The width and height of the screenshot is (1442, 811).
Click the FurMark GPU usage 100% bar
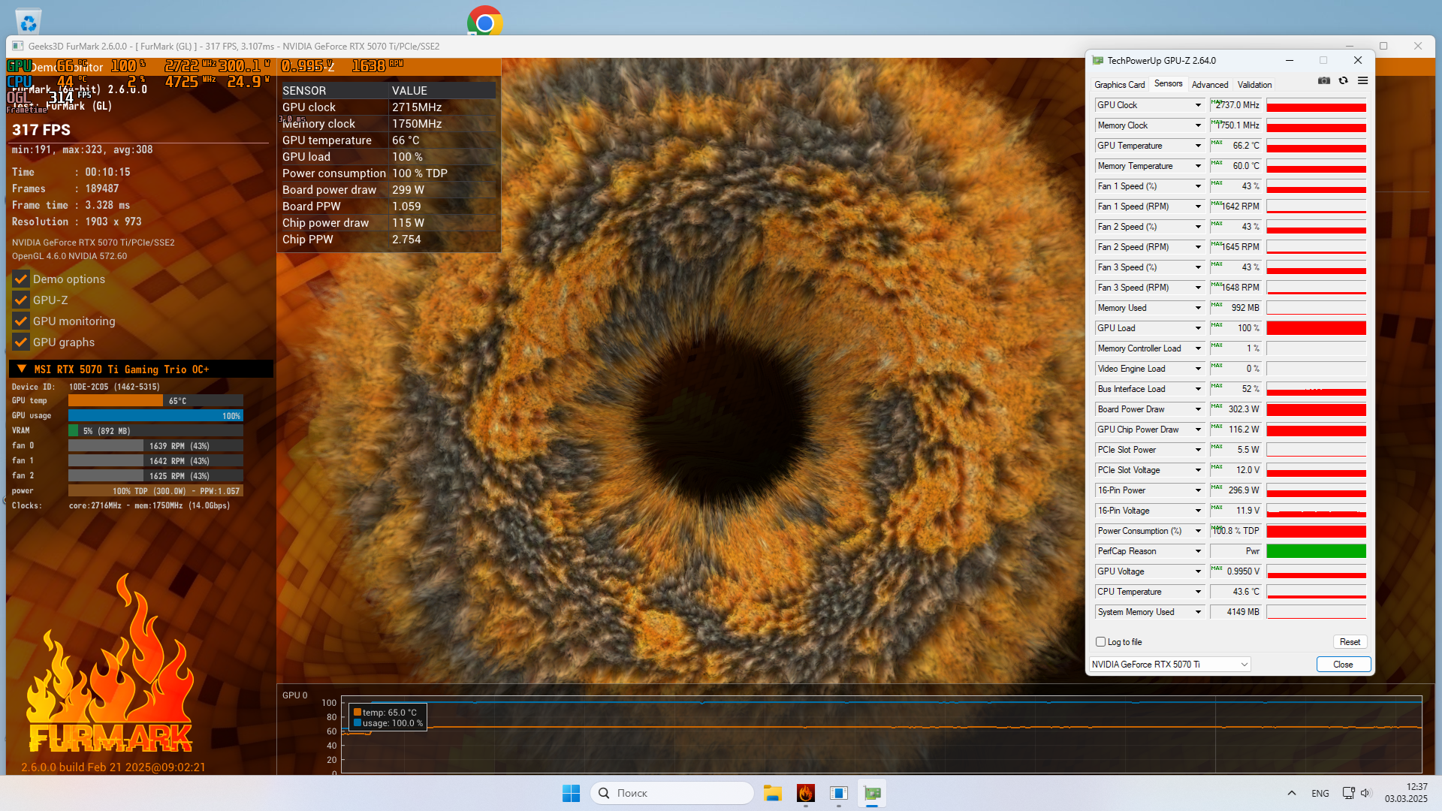pyautogui.click(x=155, y=415)
